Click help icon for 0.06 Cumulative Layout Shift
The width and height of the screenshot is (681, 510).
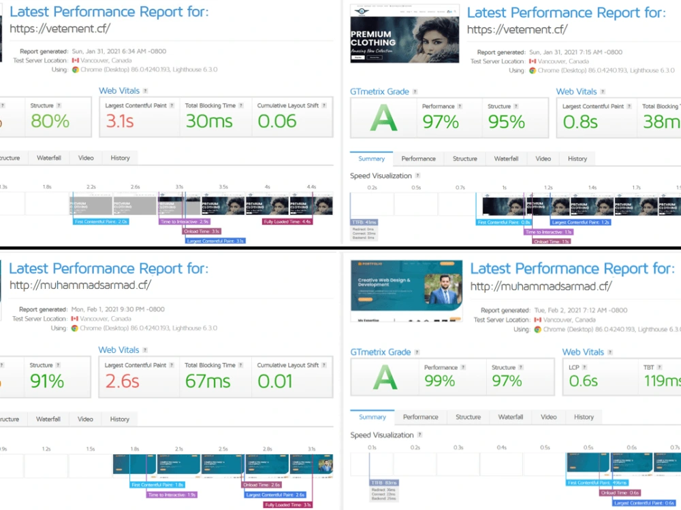324,105
